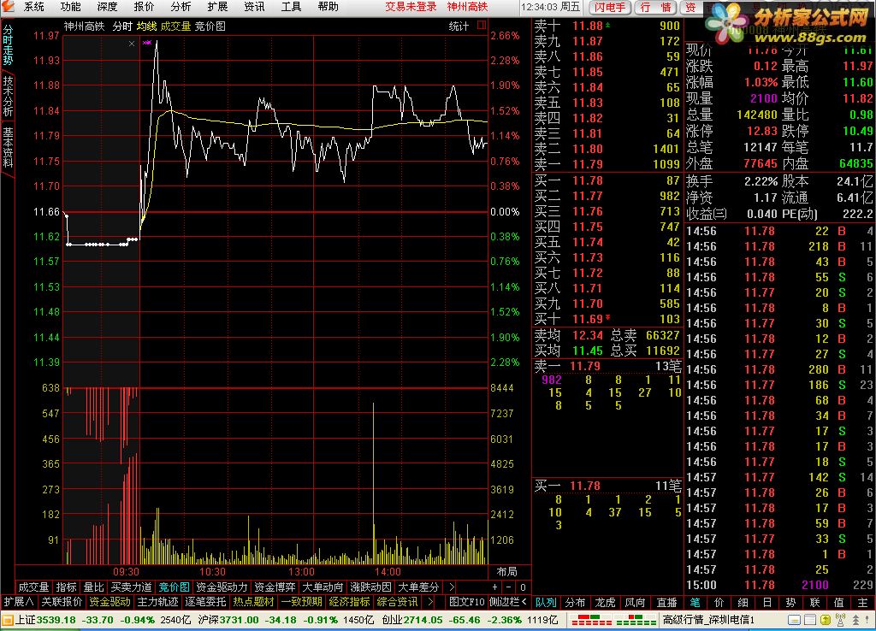Close the auction panel with the X mark
The width and height of the screenshot is (876, 631).
(132, 44)
